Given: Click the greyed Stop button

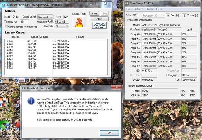Looking at the screenshot, I should (105, 14).
